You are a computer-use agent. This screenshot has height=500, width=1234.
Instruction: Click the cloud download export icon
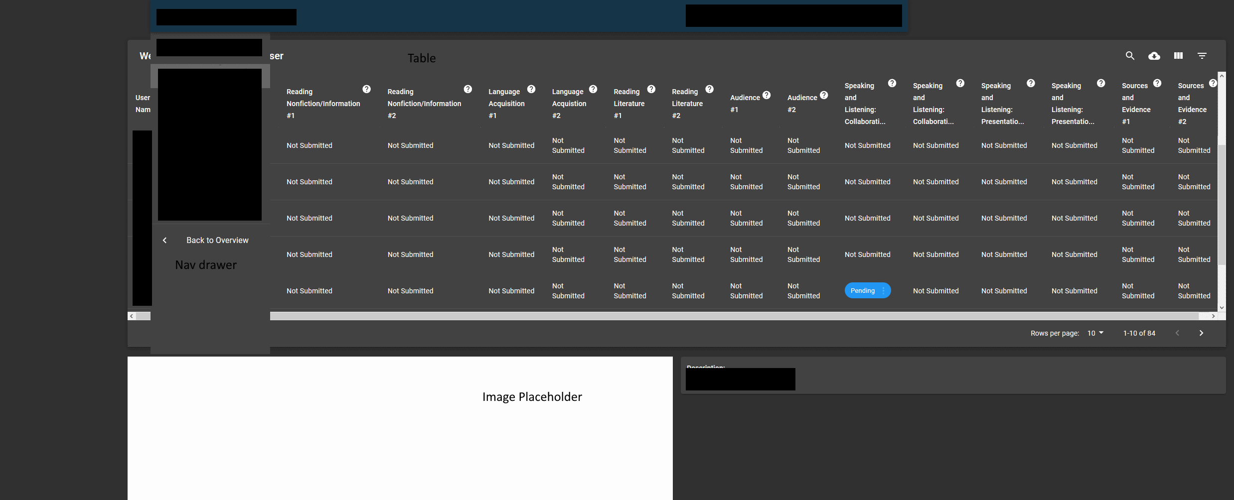pyautogui.click(x=1154, y=56)
